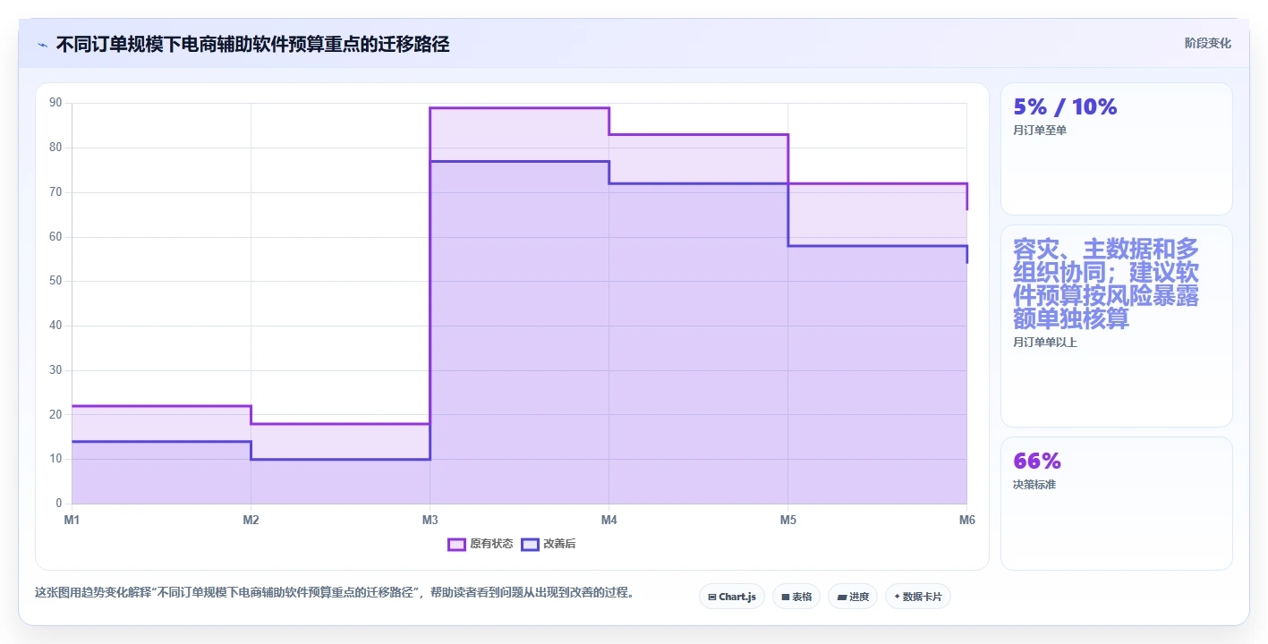
Task: Select the 5% / 10% metric card
Action: (x=1116, y=148)
